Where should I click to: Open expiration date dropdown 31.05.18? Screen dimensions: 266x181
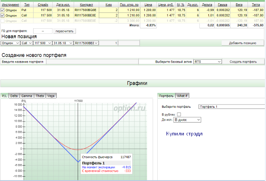pos(63,43)
